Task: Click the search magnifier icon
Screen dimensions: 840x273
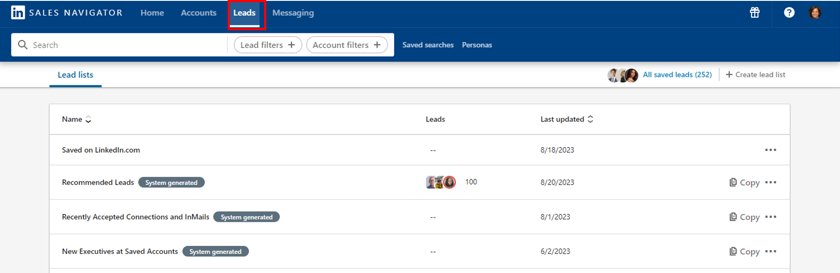Action: (x=23, y=45)
